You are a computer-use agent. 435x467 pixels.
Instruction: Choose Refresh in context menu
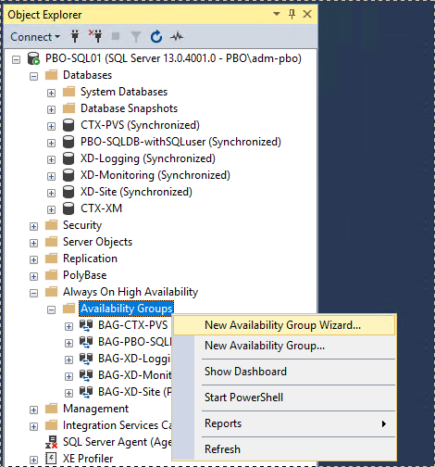coord(284,449)
